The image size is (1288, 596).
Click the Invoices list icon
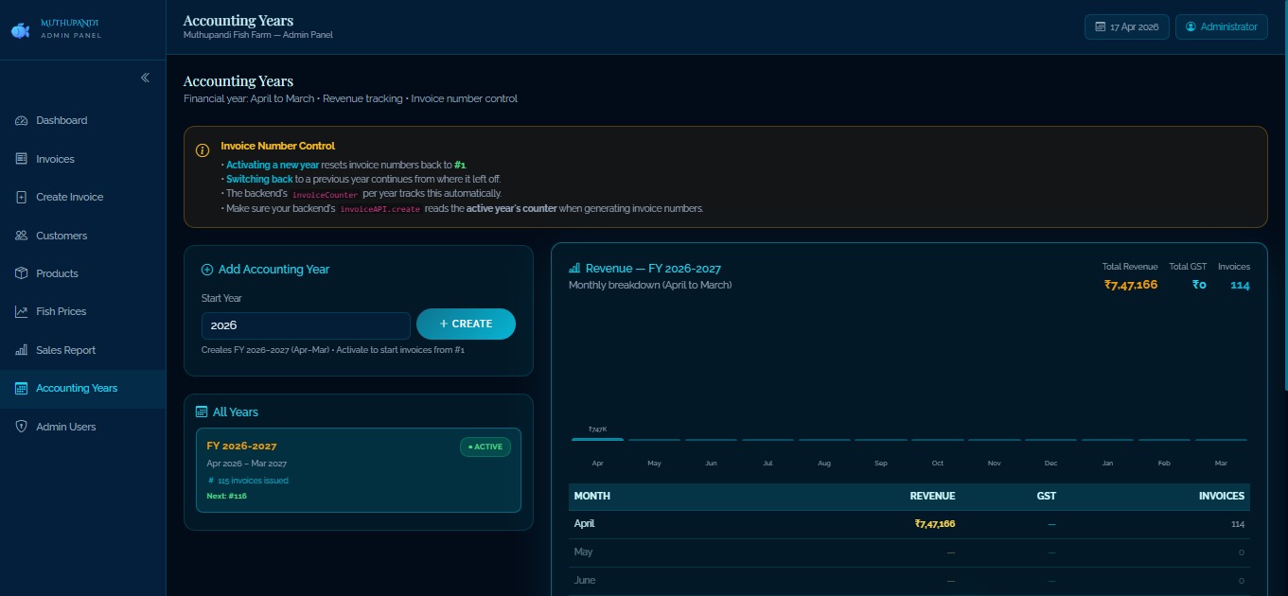point(22,159)
